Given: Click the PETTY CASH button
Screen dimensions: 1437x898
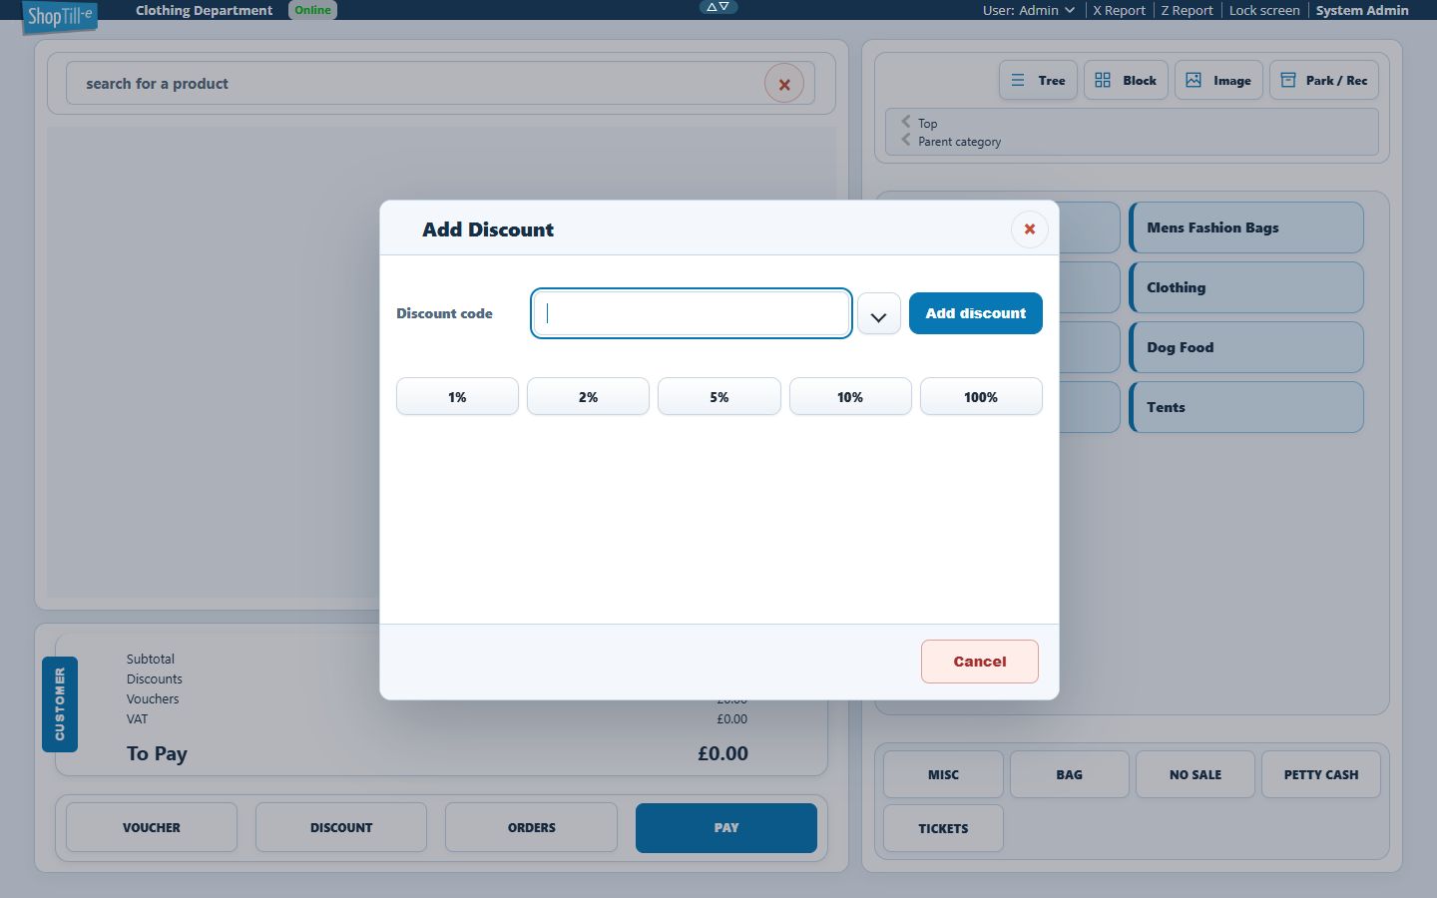Looking at the screenshot, I should pos(1320,774).
